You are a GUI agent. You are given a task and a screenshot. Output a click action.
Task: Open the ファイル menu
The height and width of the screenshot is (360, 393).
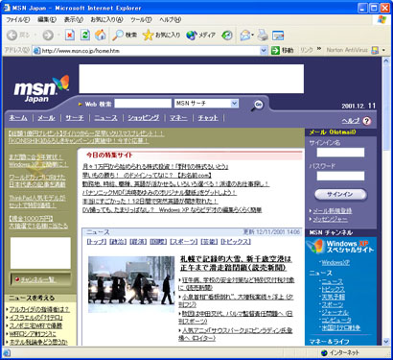pyautogui.click(x=17, y=20)
